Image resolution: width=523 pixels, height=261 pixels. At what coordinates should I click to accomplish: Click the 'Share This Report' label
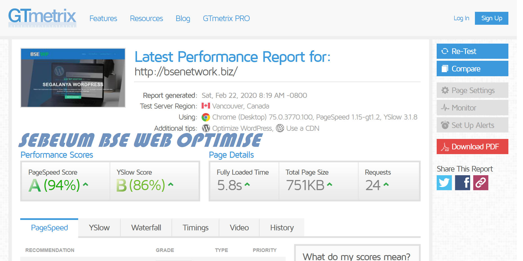pyautogui.click(x=465, y=169)
